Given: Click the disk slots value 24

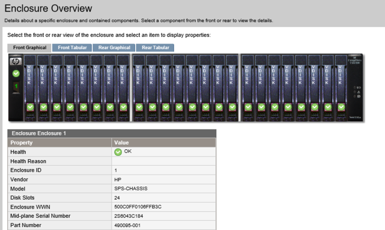Looking at the screenshot, I should point(117,198).
